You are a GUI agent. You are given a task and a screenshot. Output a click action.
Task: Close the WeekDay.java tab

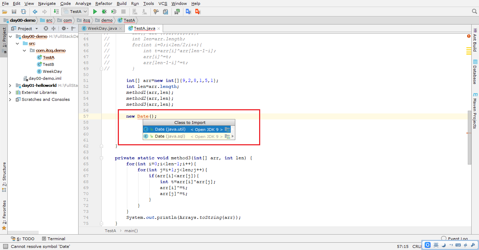[x=121, y=28]
